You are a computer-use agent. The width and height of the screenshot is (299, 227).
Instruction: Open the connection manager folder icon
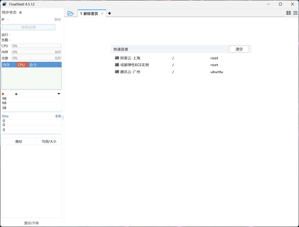[70, 13]
